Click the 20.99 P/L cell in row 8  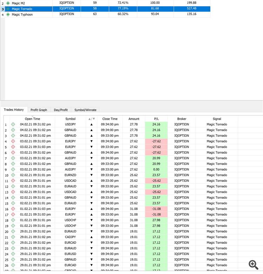[x=156, y=164]
